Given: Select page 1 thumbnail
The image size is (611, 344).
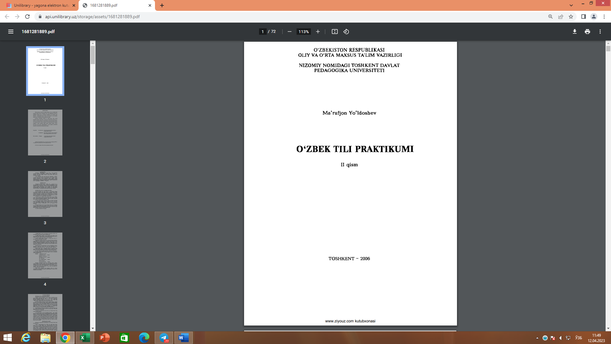Looking at the screenshot, I should coord(45,71).
